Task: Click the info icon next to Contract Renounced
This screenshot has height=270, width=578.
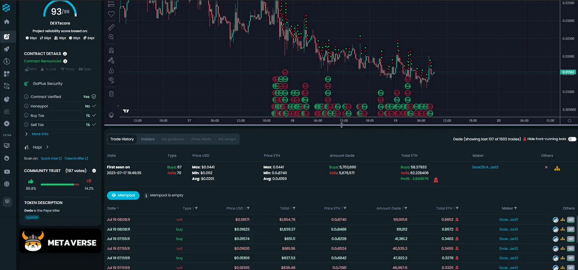Action: (x=65, y=61)
